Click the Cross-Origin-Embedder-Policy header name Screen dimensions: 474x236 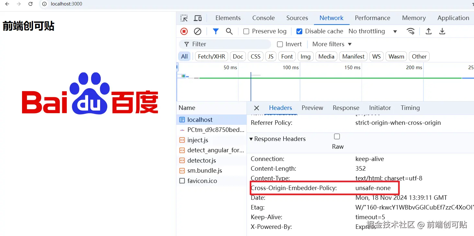[294, 188]
